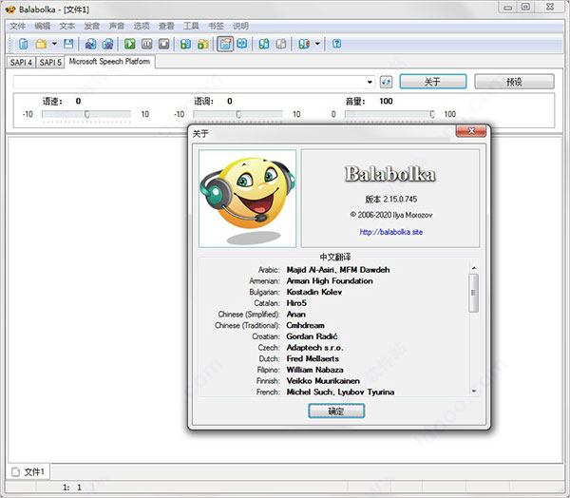Open the 声音 menu

pyautogui.click(x=117, y=26)
